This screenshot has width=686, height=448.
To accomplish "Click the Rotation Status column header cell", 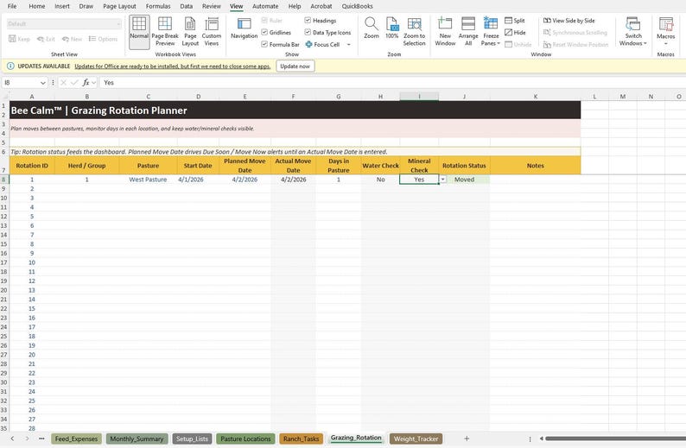I will tap(464, 165).
